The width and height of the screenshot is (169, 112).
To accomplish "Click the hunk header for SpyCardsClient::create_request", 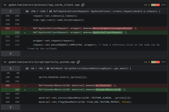I will (x=93, y=11).
